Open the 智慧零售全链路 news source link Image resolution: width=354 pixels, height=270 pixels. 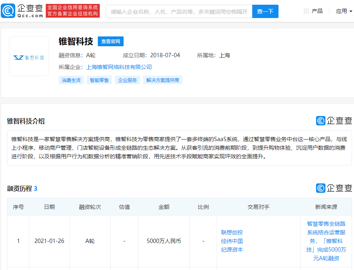(326, 241)
